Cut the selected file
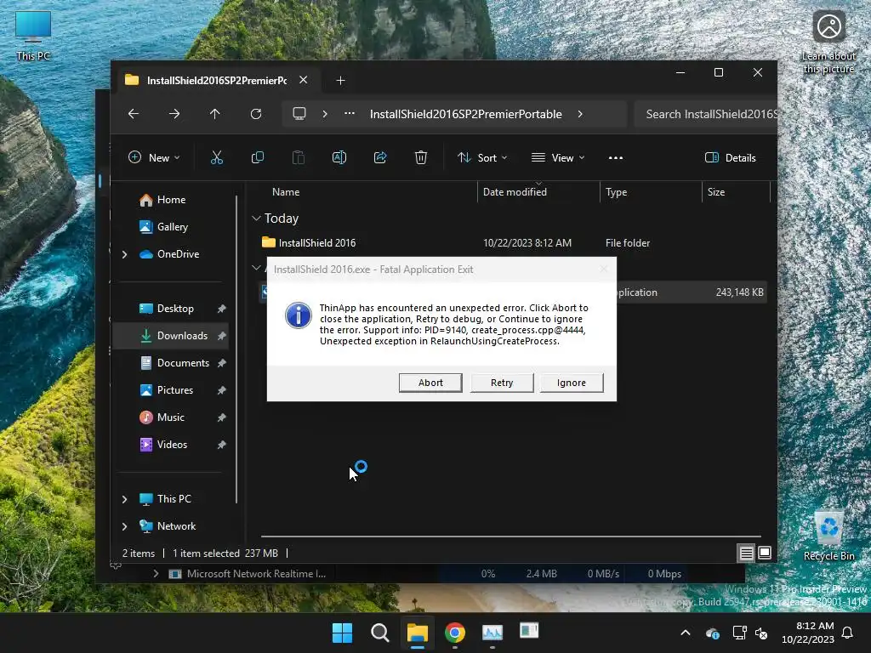 [217, 157]
